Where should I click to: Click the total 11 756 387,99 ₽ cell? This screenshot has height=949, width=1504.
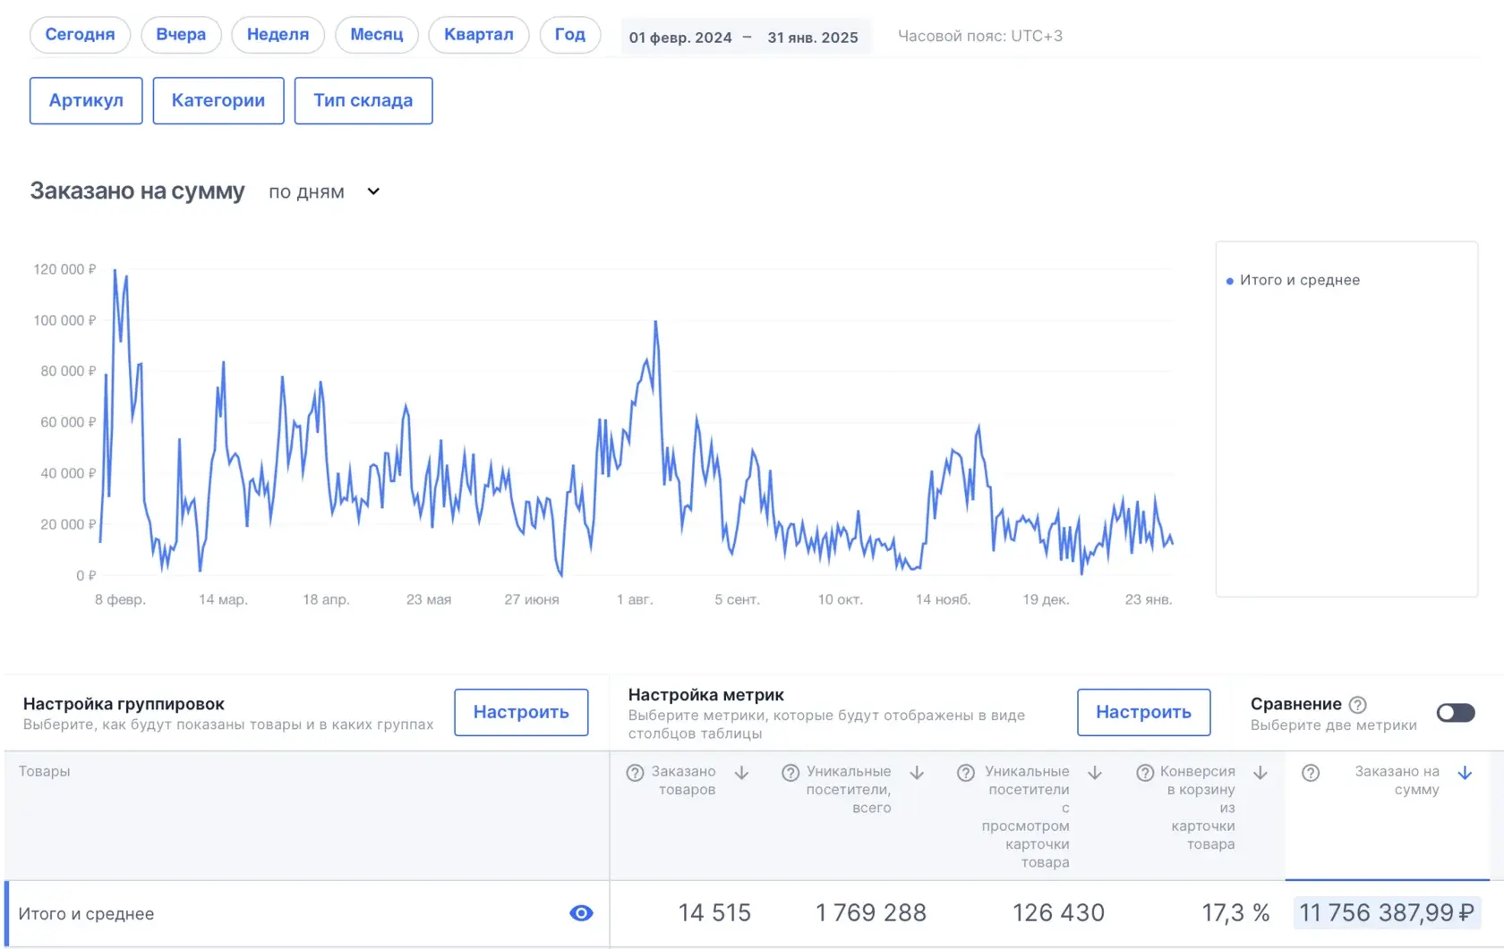click(1386, 913)
